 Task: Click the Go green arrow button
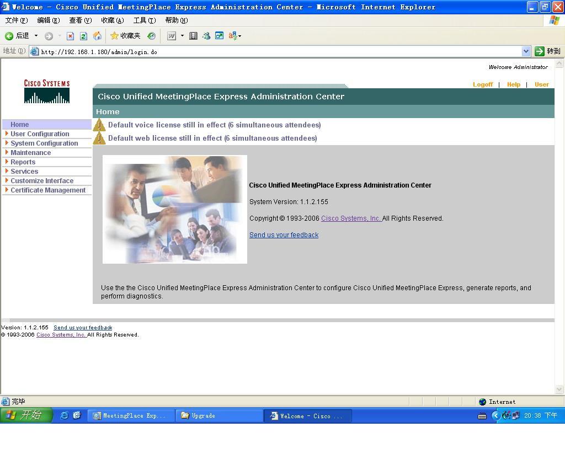click(540, 51)
